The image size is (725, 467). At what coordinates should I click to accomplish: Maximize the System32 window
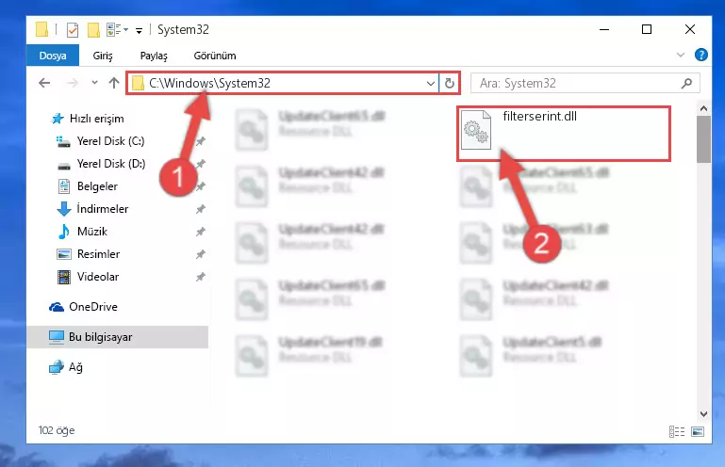tap(647, 29)
